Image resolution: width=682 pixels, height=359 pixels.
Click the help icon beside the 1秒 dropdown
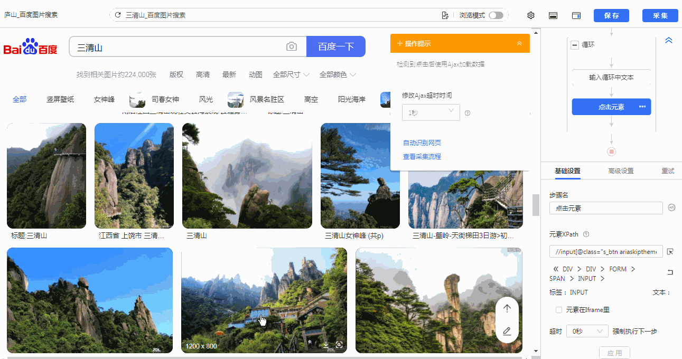[x=468, y=112]
